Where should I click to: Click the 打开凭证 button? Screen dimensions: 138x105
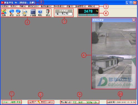coord(64,11)
